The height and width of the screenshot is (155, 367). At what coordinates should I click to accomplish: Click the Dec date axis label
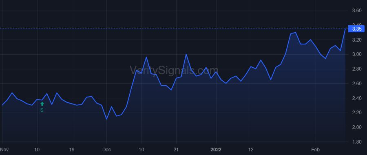click(106, 150)
